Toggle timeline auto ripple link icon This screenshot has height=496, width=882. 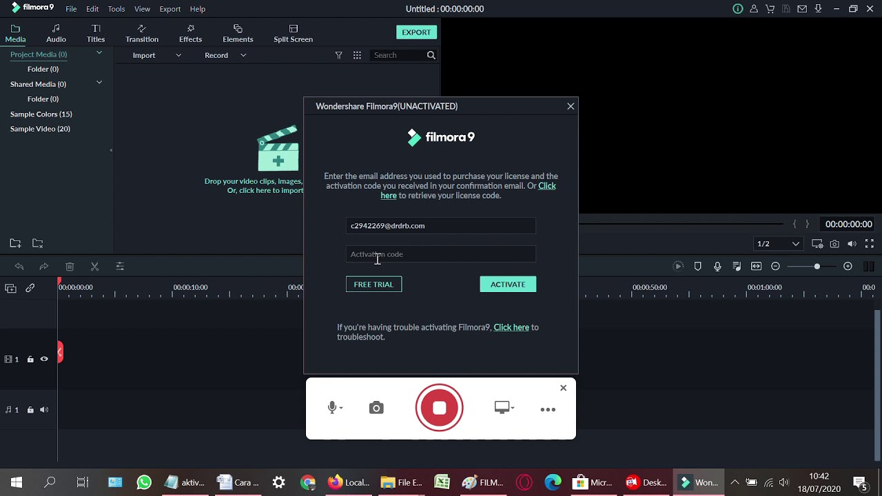point(30,288)
